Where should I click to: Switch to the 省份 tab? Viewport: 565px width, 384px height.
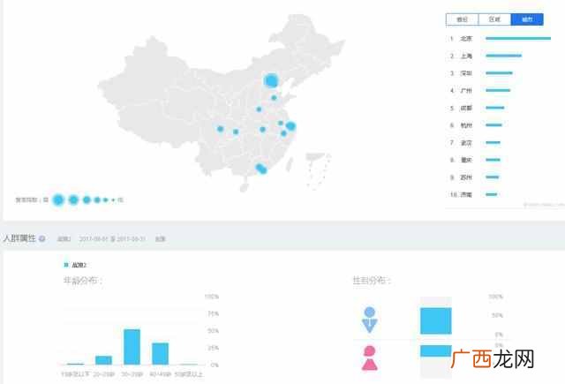pos(463,19)
